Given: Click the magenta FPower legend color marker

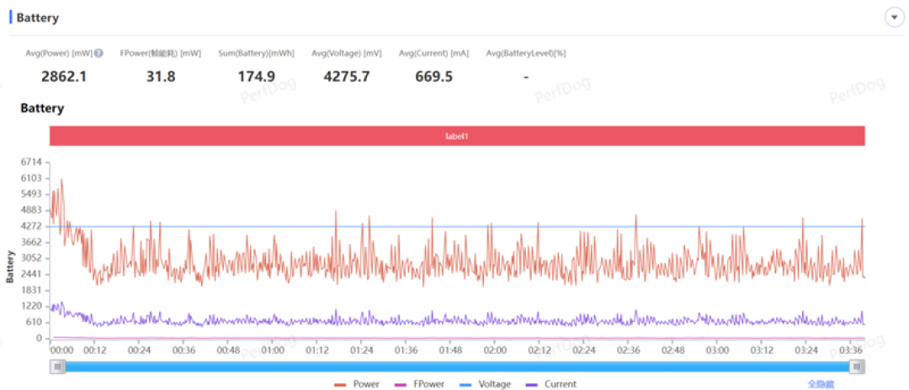Looking at the screenshot, I should point(400,384).
